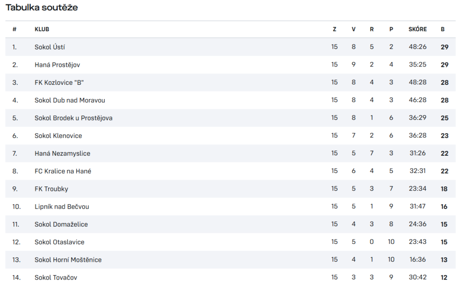Open Sokol Tovačov club page

(56, 278)
